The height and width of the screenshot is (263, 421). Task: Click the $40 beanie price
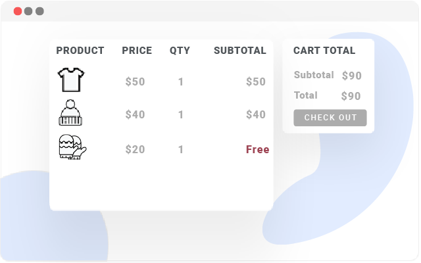[135, 115]
